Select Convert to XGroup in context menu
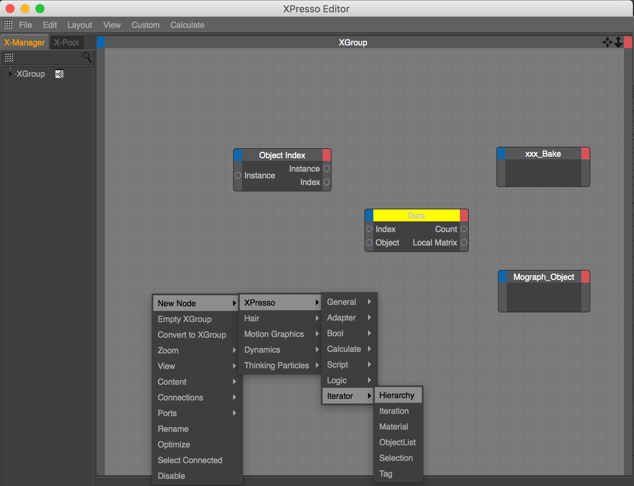 tap(192, 335)
